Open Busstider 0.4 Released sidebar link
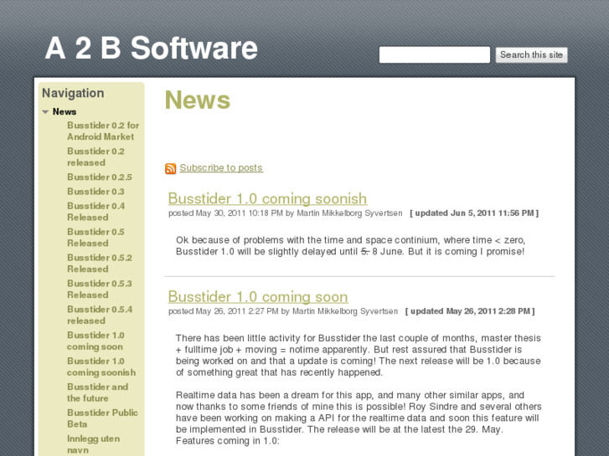This screenshot has width=609, height=456. [95, 212]
